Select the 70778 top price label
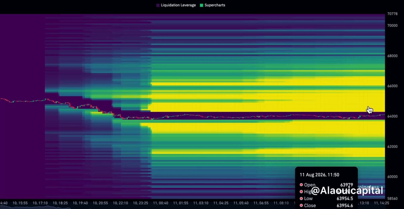 click(392, 14)
